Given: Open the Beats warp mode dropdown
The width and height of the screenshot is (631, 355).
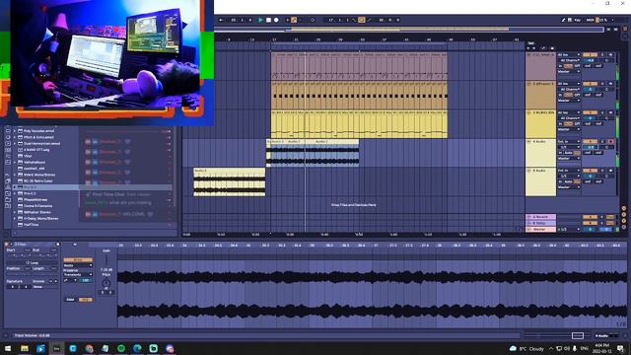Looking at the screenshot, I should point(78,265).
